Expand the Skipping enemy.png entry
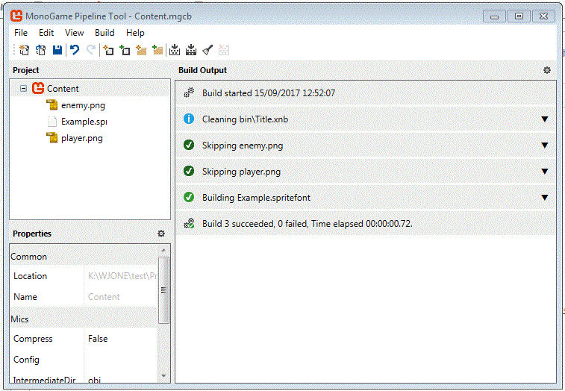Viewport: 565px width, 391px height. pos(544,146)
